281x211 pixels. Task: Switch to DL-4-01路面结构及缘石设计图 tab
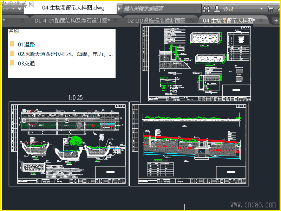(72, 21)
